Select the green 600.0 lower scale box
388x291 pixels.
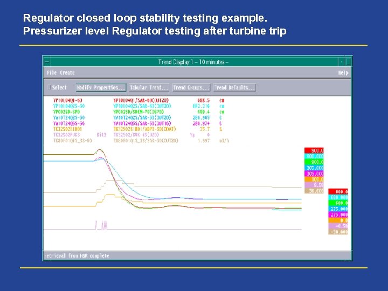338,203
